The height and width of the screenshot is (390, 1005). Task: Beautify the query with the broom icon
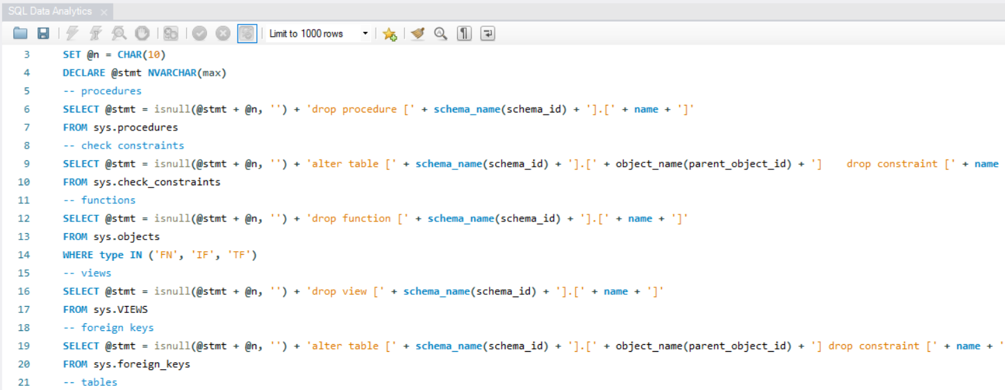point(417,33)
